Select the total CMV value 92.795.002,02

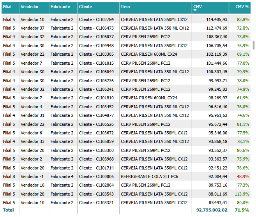point(212,210)
